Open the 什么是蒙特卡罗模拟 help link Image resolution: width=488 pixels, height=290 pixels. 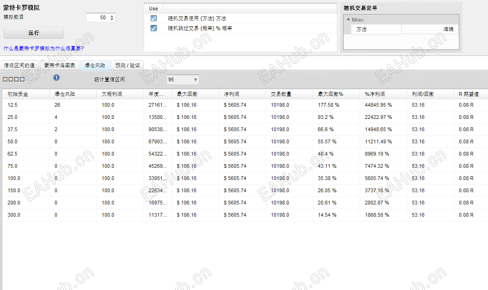click(x=44, y=48)
